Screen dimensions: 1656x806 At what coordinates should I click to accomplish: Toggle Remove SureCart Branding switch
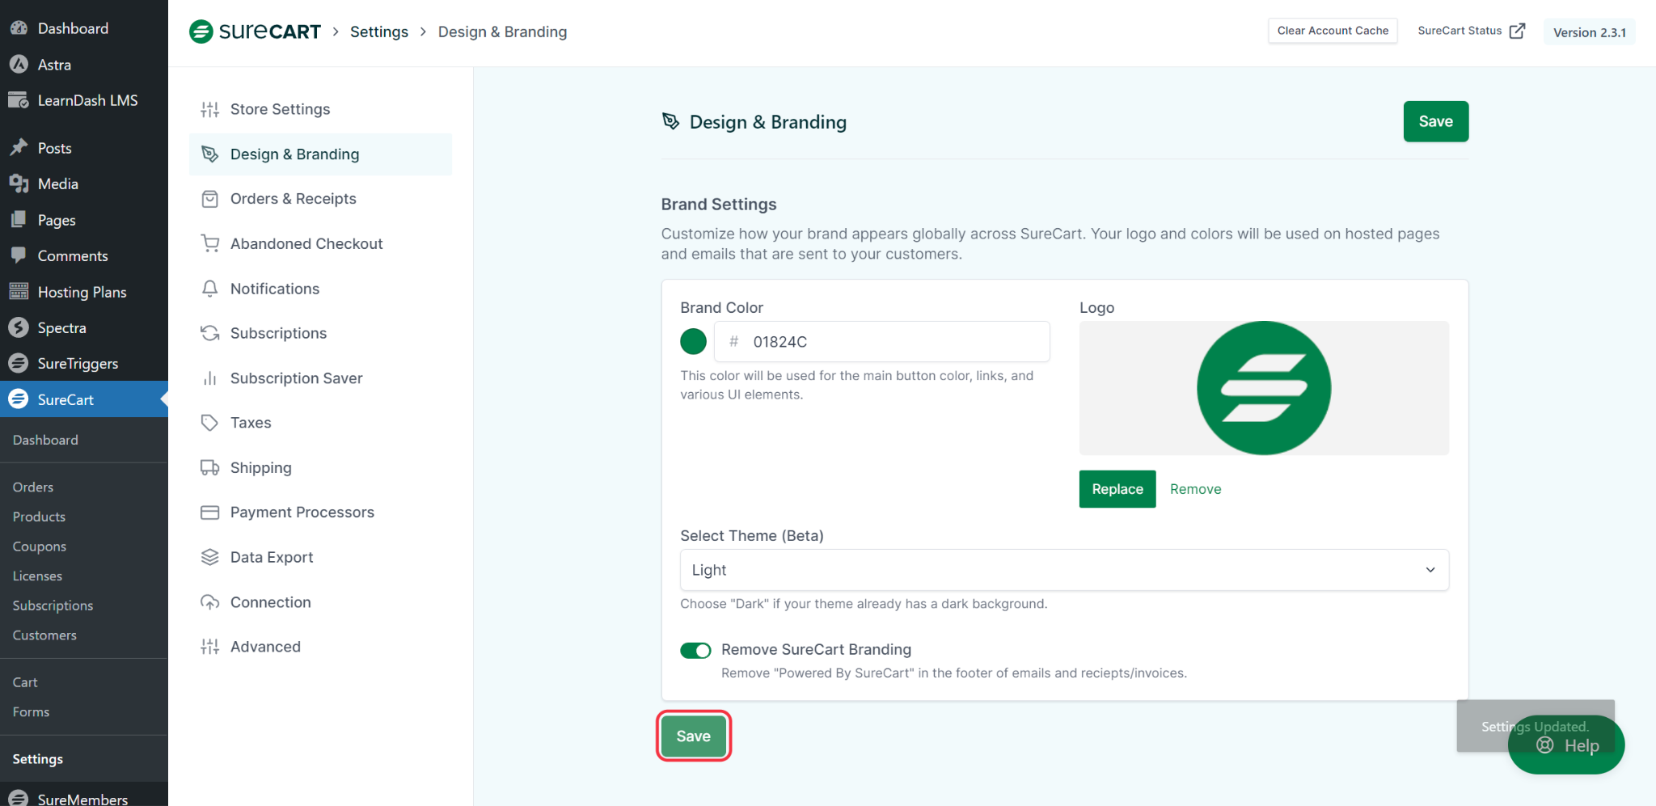(x=695, y=651)
